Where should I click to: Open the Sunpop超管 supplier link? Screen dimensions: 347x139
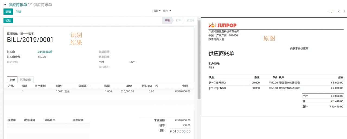point(45,52)
